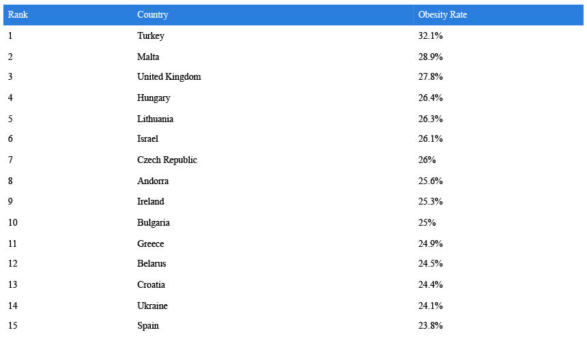
Task: Click Malta in the country column
Action: pos(148,57)
